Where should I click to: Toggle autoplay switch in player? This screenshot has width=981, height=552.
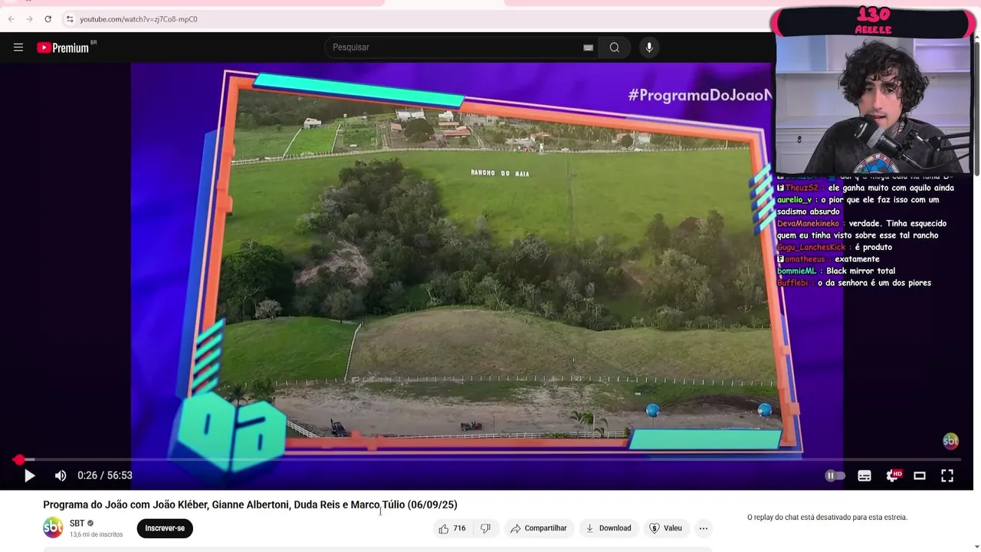[835, 475]
